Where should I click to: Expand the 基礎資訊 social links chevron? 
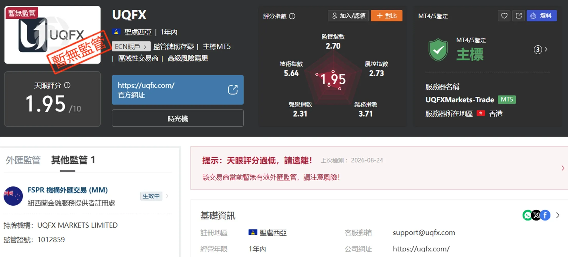(557, 215)
